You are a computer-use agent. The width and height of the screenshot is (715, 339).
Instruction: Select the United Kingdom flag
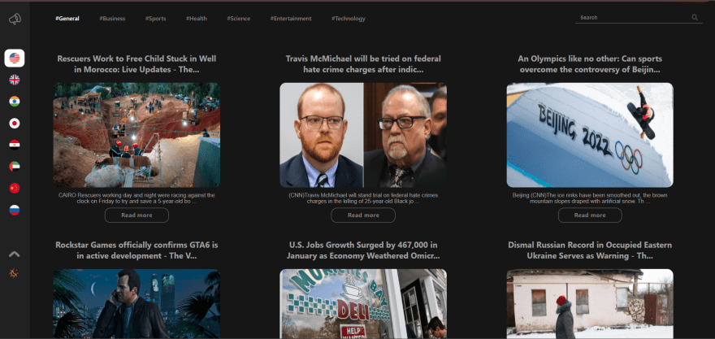15,80
